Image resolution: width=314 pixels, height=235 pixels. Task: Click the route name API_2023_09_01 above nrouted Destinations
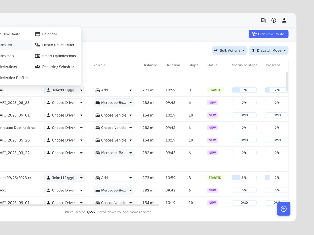[15, 115]
